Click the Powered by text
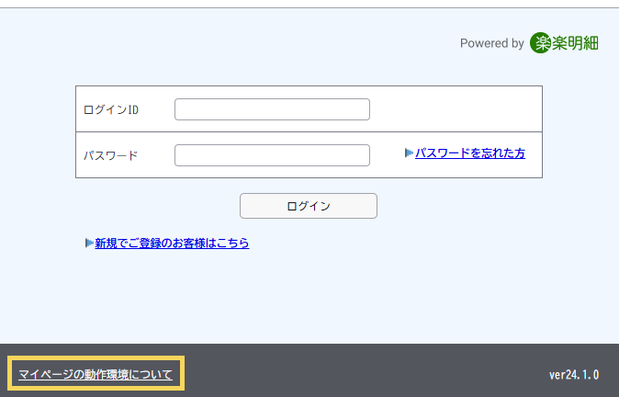619x397 pixels. [x=491, y=43]
